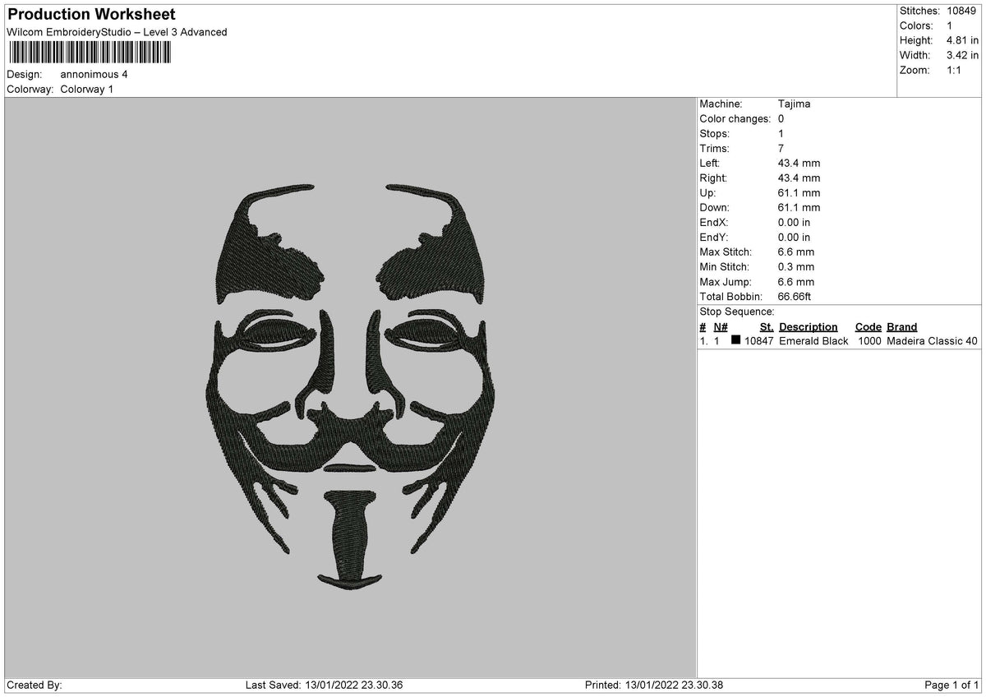
Task: Click the Production Worksheet title
Action: pyautogui.click(x=91, y=15)
